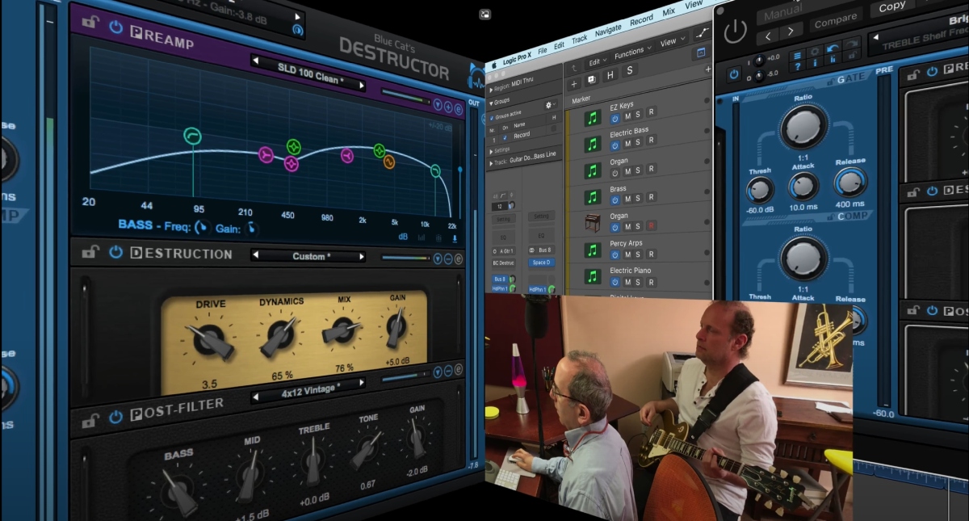Image resolution: width=969 pixels, height=521 pixels.
Task: Click the Destruction section minus icon
Action: click(448, 259)
